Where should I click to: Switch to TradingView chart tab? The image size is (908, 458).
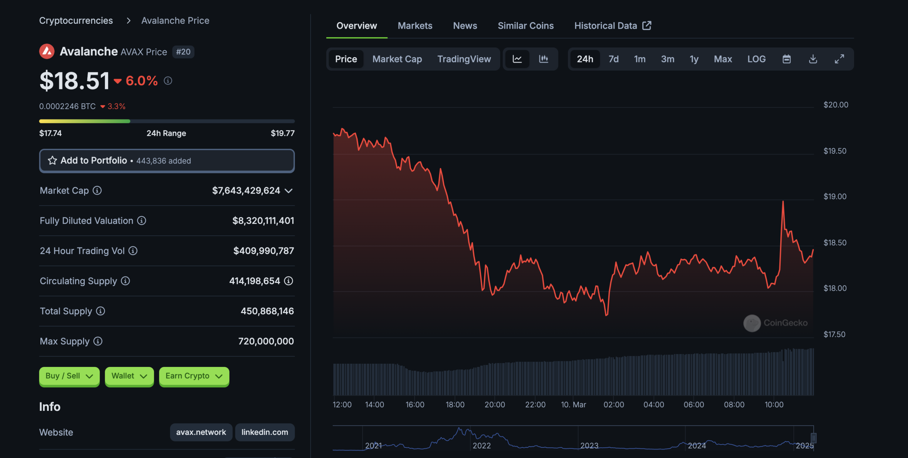pos(464,59)
